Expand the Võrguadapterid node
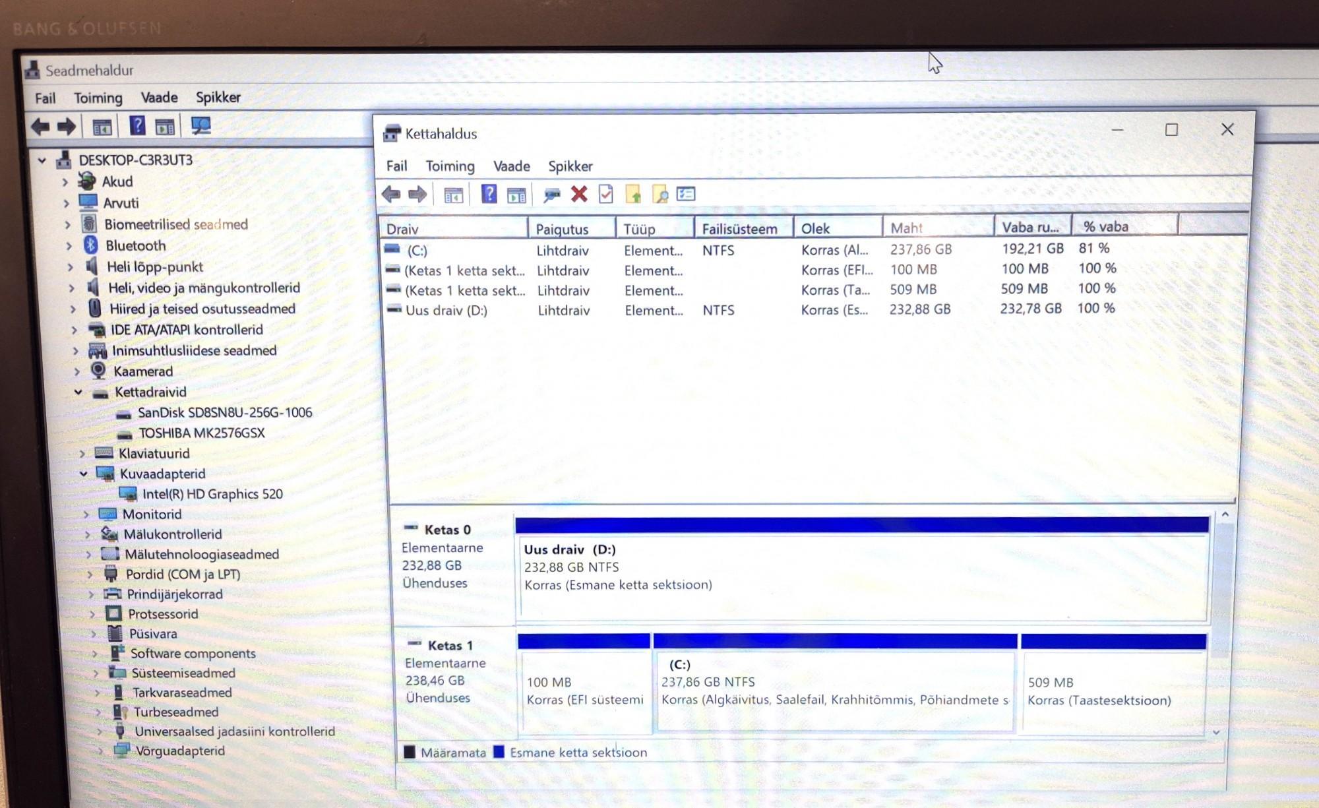 point(100,751)
